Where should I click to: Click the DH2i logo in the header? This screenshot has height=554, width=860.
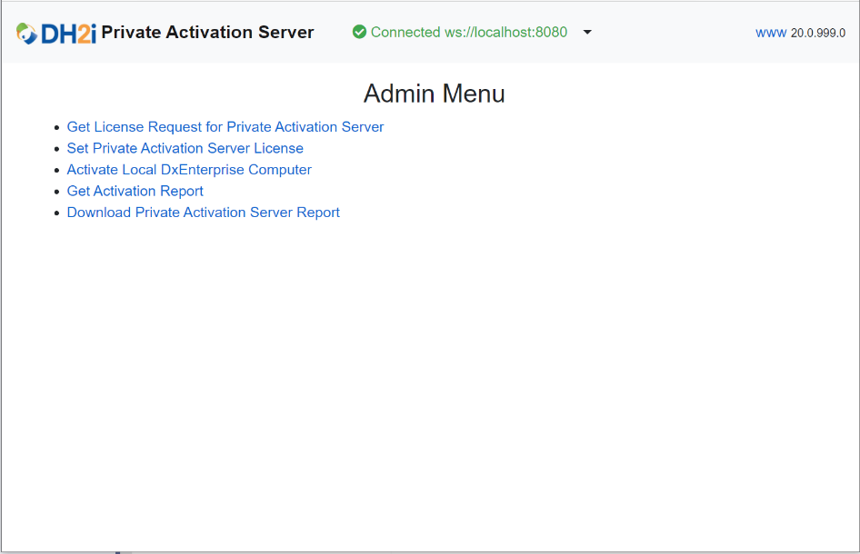tap(58, 31)
